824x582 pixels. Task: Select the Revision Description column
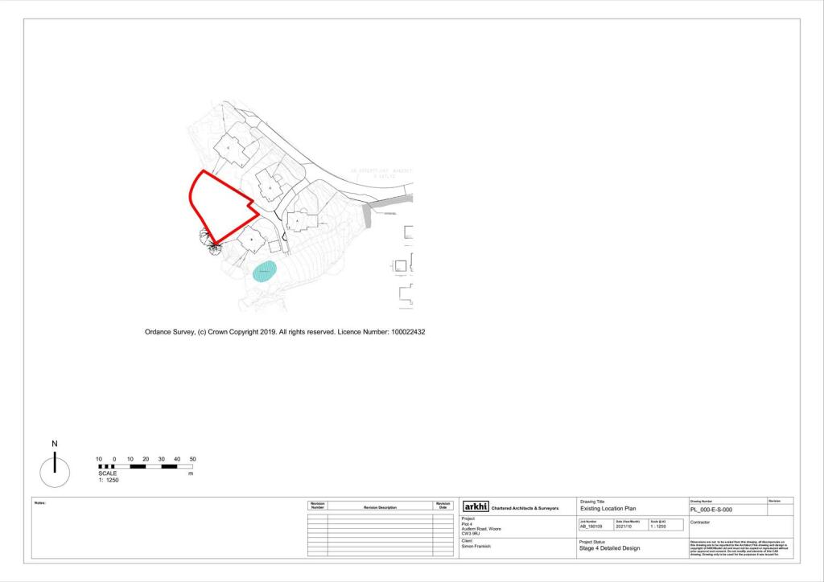coord(380,507)
